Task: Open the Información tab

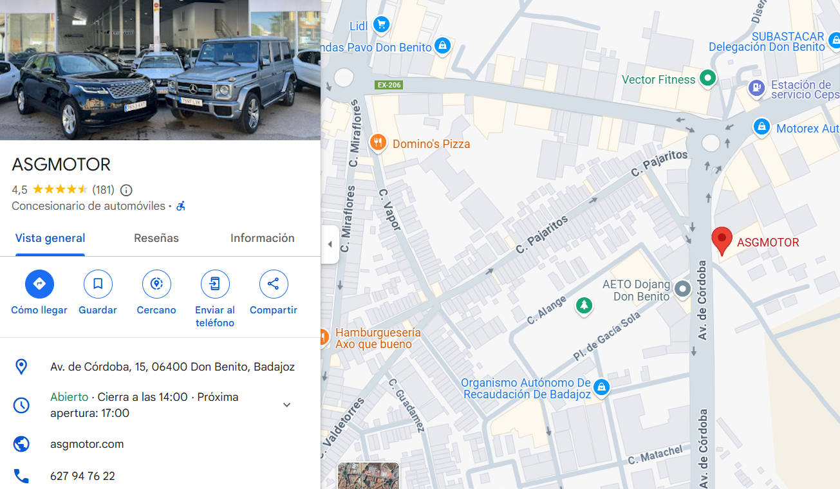Action: pos(263,238)
